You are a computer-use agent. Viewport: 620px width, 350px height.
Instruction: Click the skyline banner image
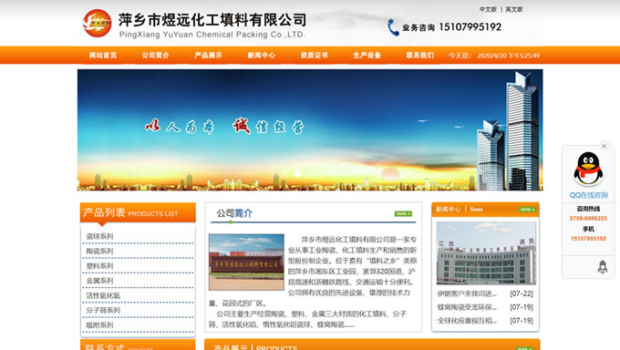point(310,130)
